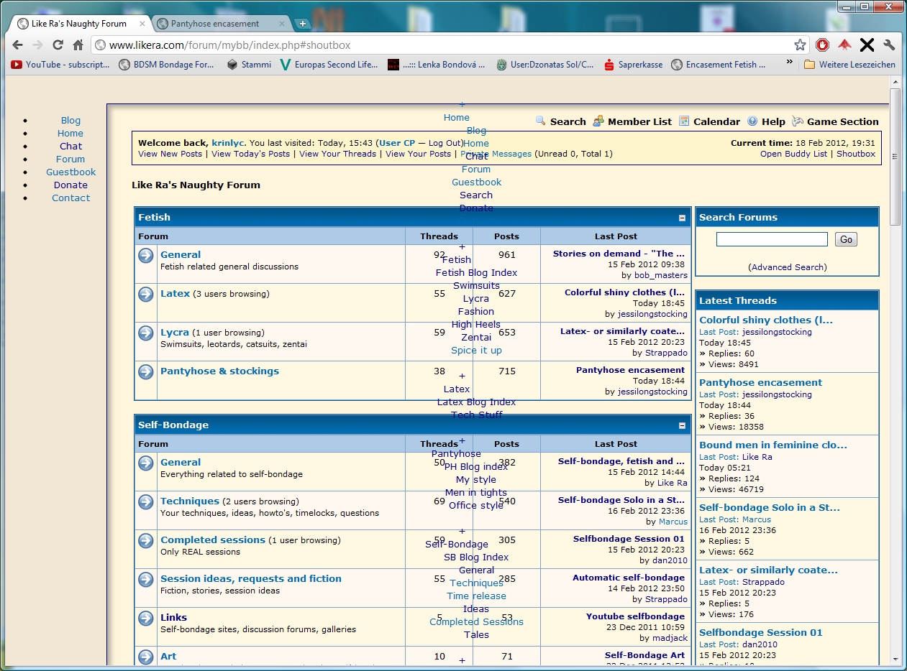This screenshot has height=671, width=907.
Task: Click the forum Help link
Action: tap(773, 121)
